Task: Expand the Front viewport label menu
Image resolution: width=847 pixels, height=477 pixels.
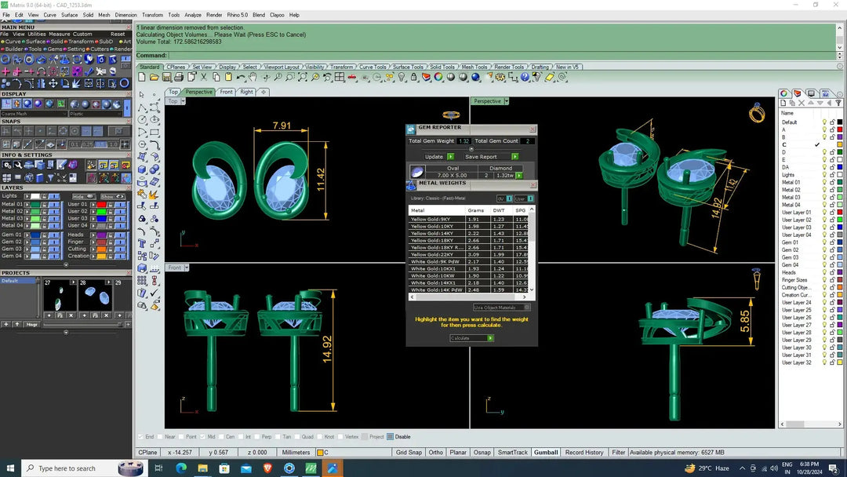Action: [186, 268]
